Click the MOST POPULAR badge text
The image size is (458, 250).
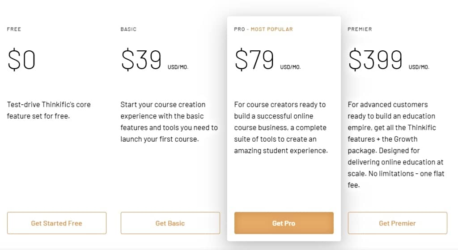271,29
